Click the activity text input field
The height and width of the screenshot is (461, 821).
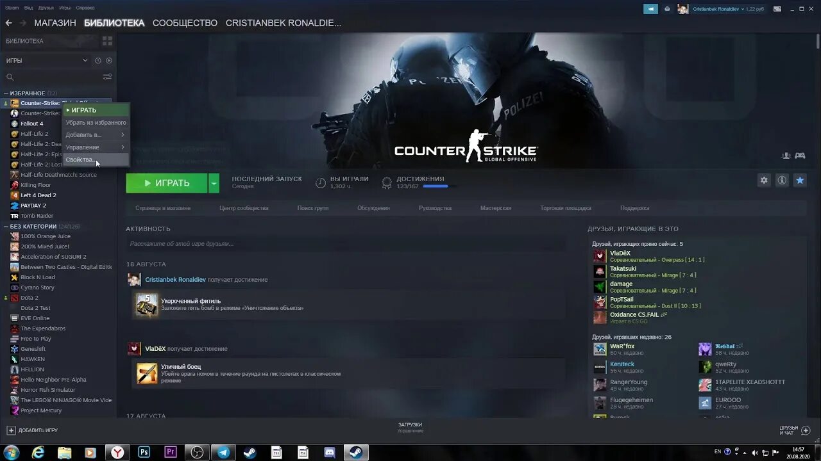(x=346, y=244)
